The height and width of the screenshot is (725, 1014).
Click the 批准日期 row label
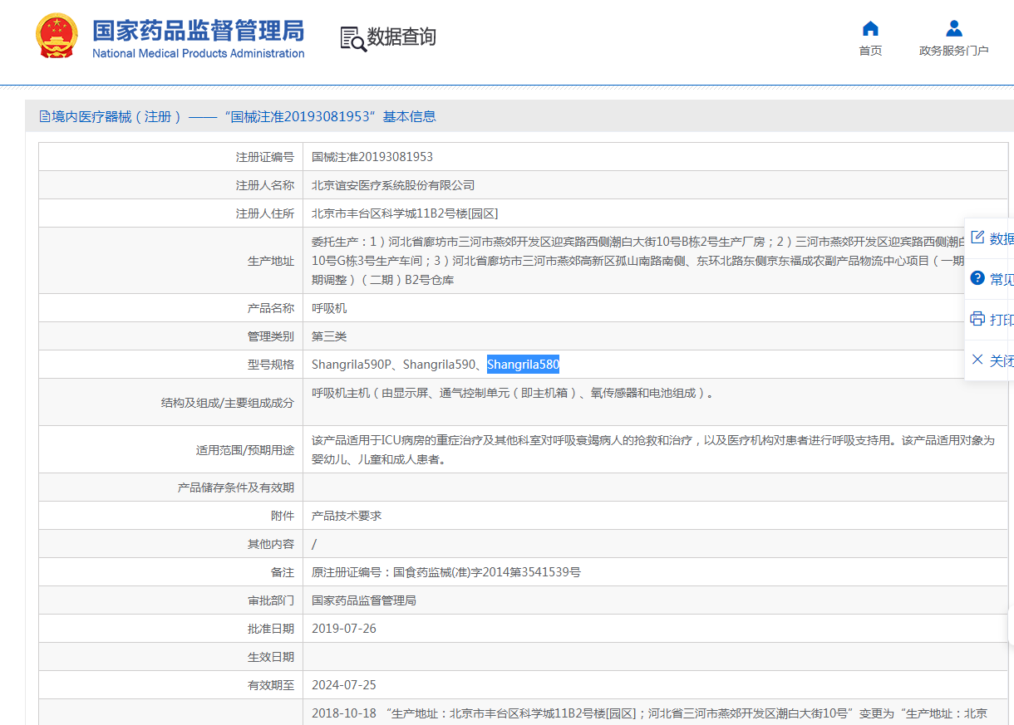point(271,629)
